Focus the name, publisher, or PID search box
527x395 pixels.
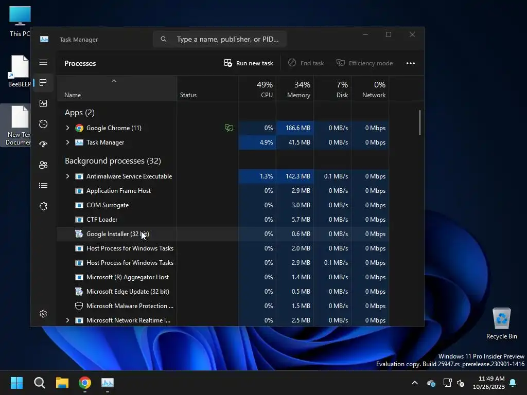pos(220,39)
